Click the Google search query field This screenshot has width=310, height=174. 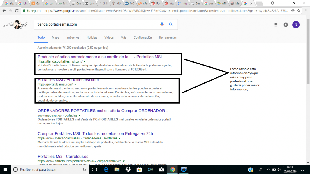pos(97,24)
